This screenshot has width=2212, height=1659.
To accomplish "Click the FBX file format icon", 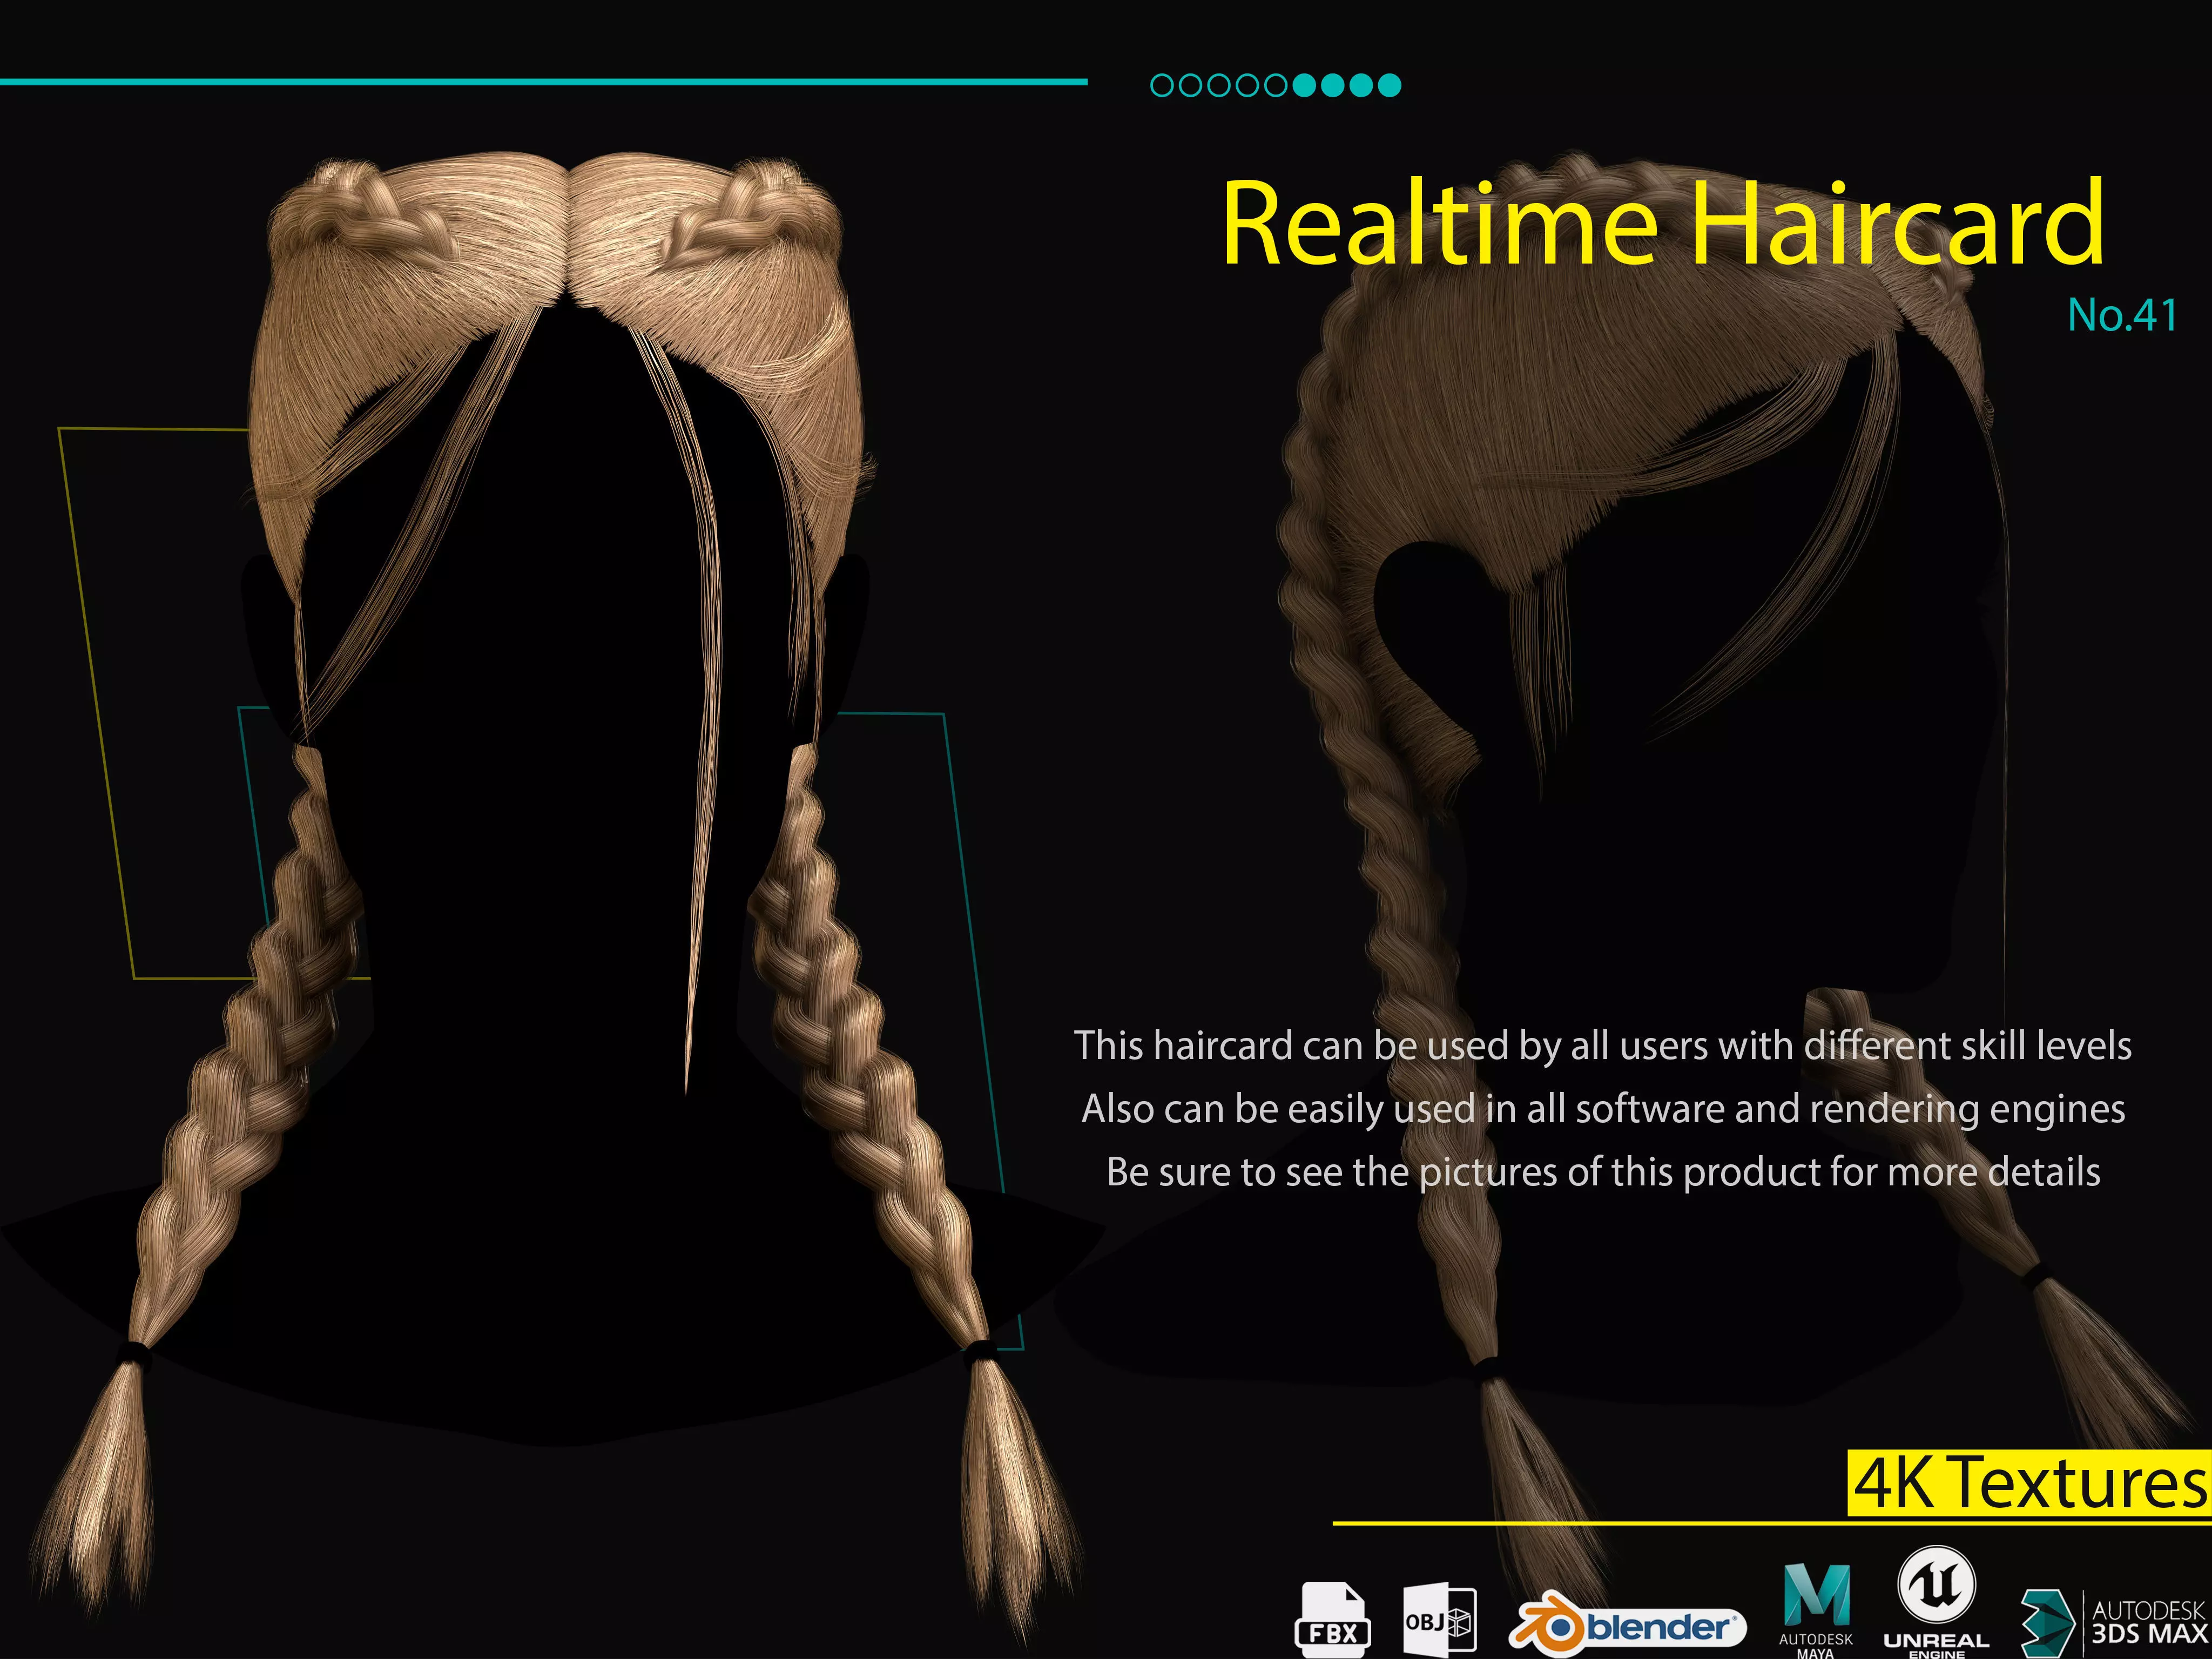I will point(1332,1619).
